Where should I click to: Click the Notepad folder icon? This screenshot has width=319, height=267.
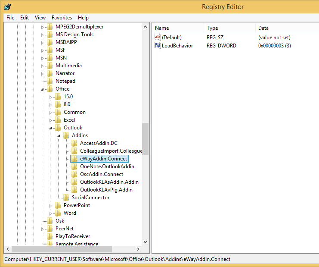[x=50, y=81]
